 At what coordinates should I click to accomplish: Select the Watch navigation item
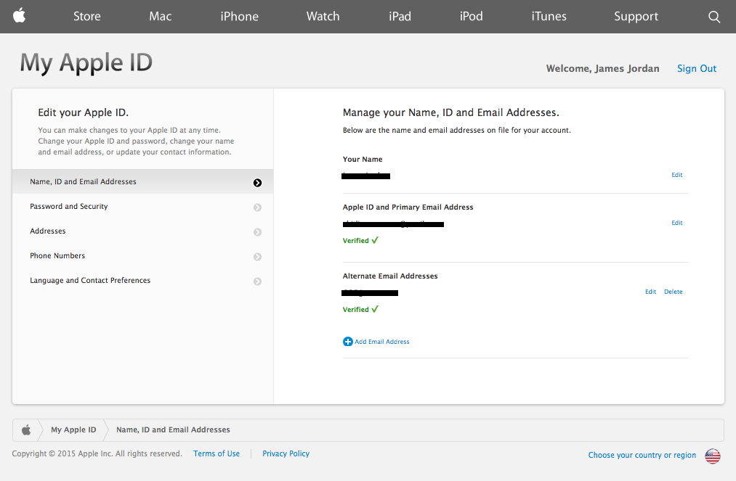tap(323, 17)
